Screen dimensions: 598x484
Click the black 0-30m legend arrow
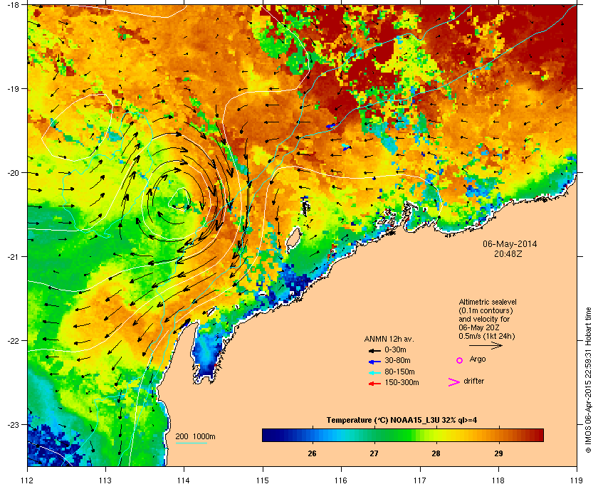(375, 350)
